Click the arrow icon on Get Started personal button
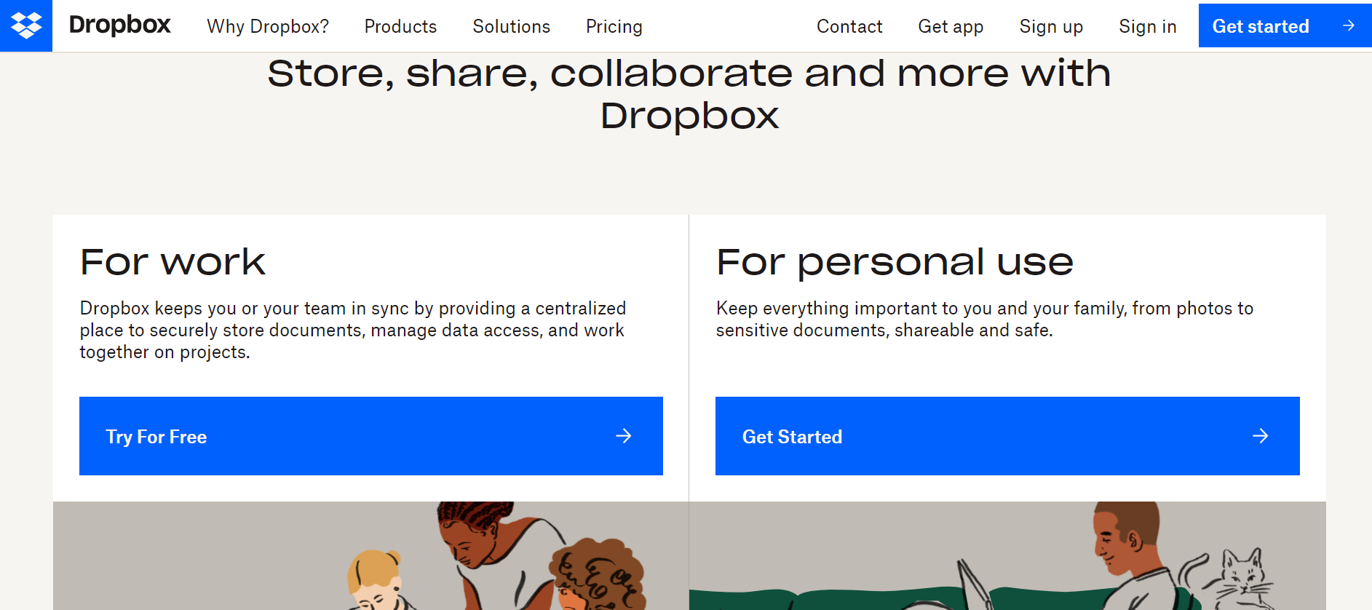Screen dimensions: 1372x610 tap(1261, 436)
